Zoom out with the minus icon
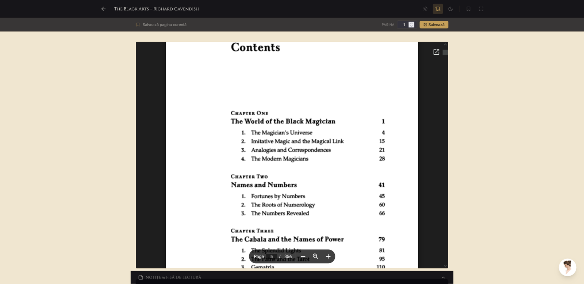584x284 pixels. tap(303, 256)
